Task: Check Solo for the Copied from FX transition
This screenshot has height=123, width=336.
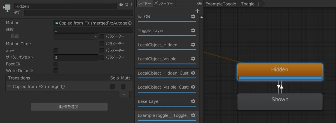Action: pyautogui.click(x=112, y=86)
